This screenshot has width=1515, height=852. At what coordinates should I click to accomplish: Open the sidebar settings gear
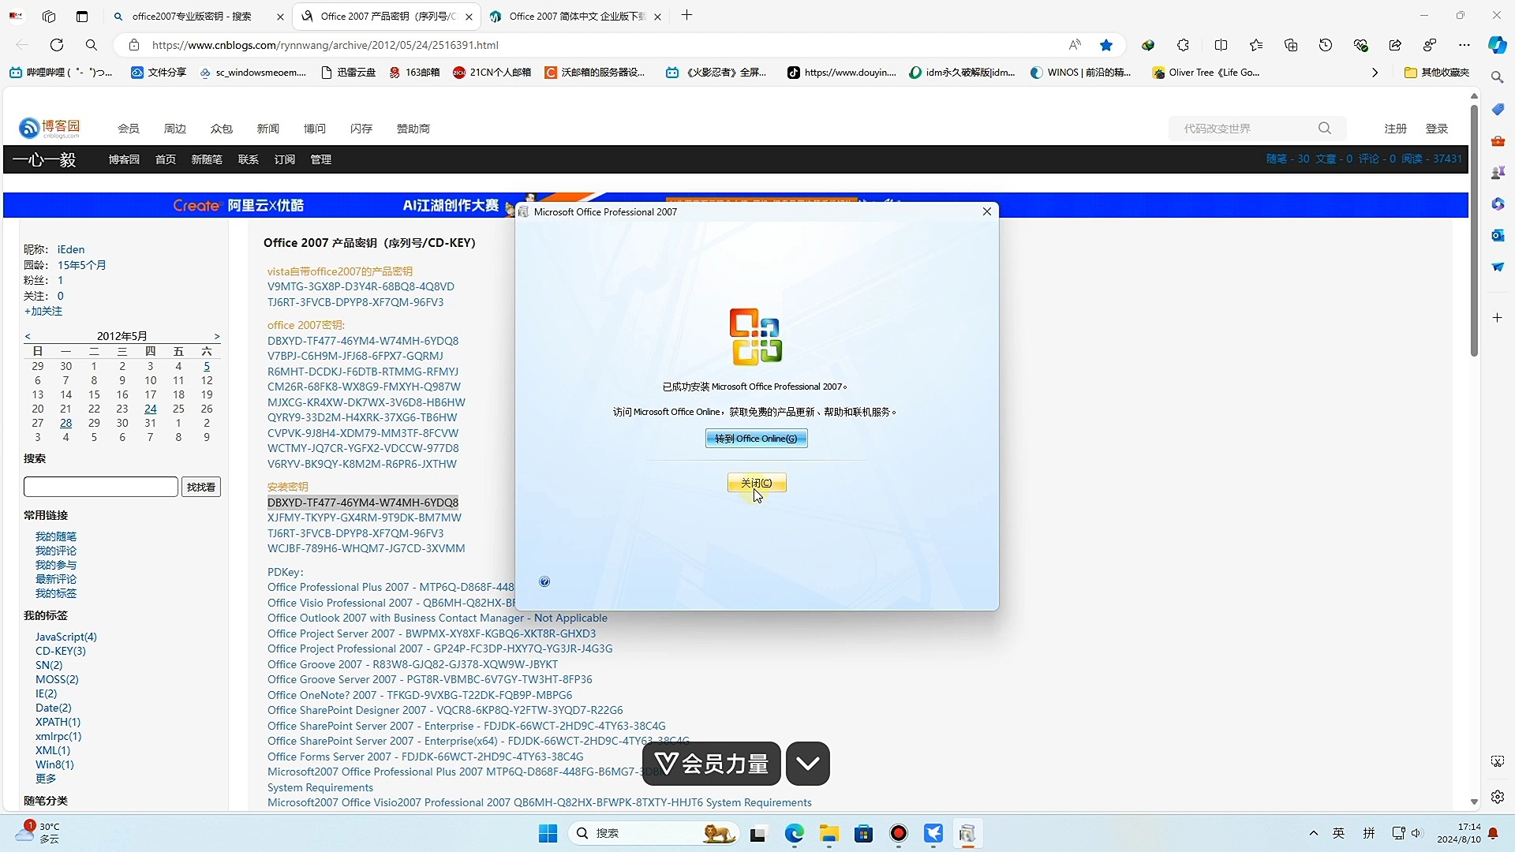(1497, 797)
